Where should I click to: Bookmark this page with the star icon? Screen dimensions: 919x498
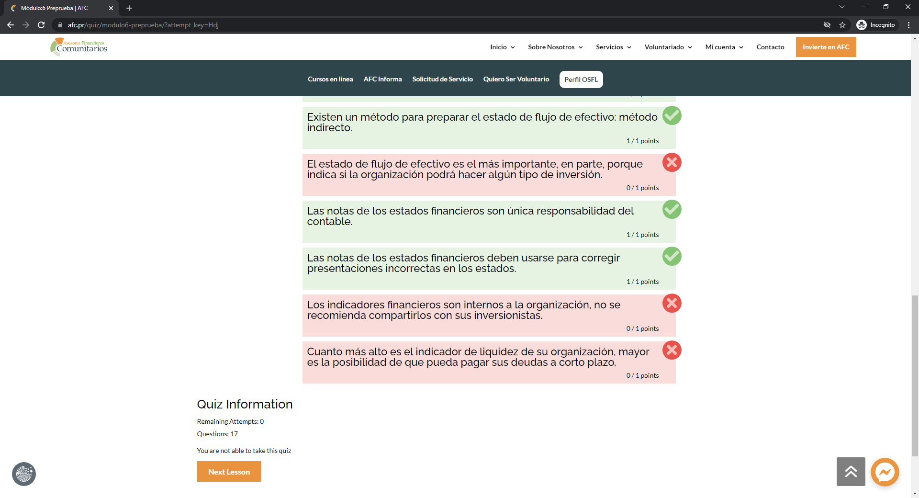[x=842, y=25]
